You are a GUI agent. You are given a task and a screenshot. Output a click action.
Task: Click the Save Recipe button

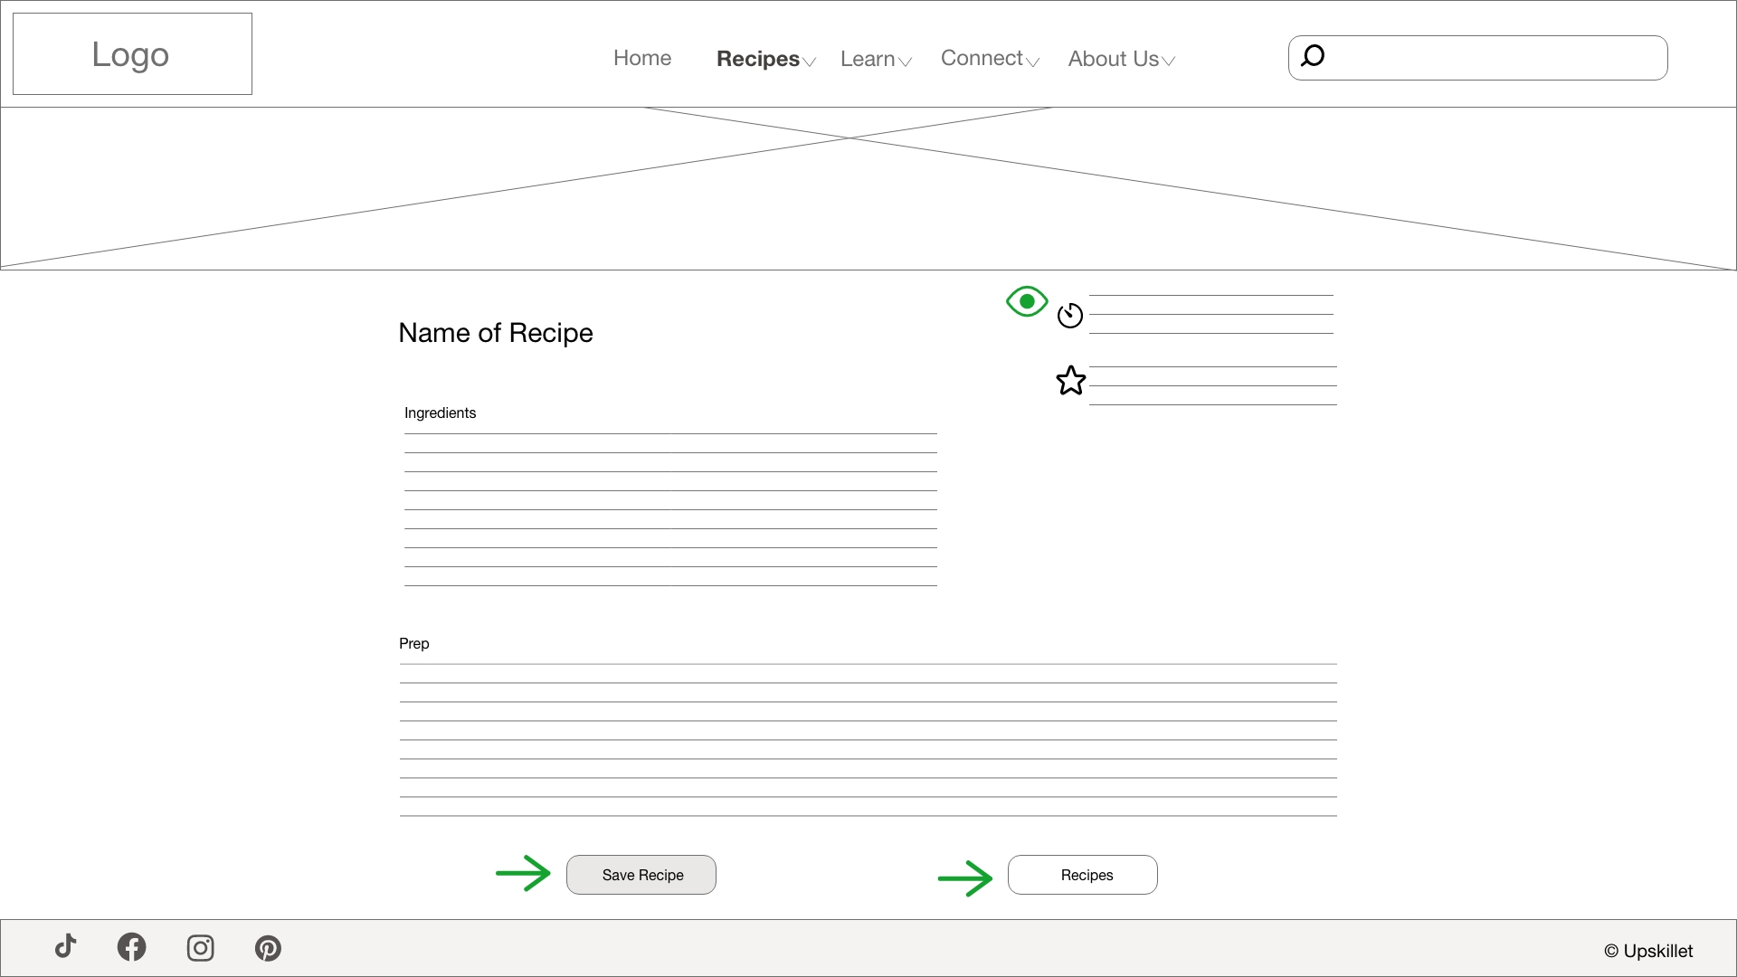641,874
